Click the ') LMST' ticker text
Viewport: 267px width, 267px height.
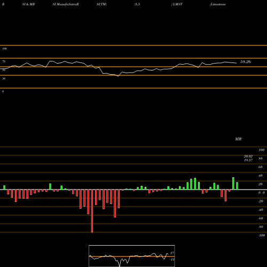pyautogui.click(x=177, y=4)
